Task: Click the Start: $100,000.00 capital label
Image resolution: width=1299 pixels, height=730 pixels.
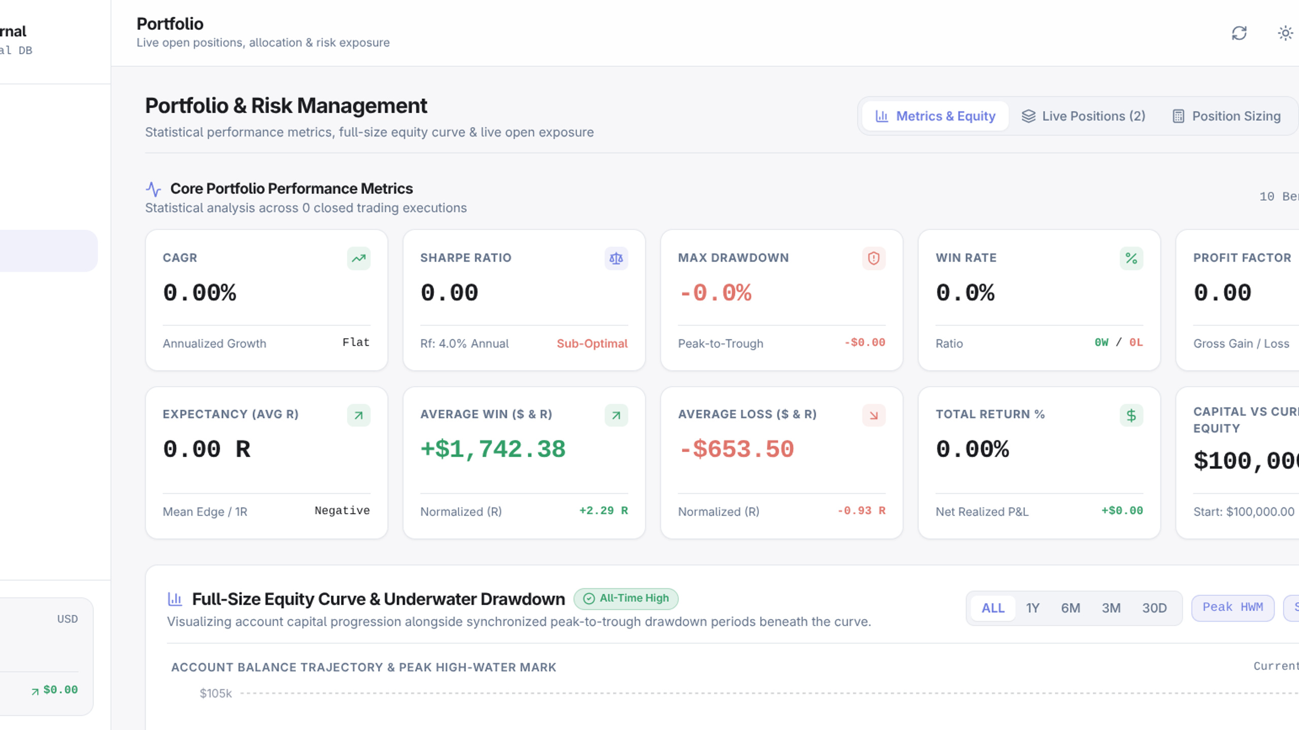Action: (x=1244, y=512)
